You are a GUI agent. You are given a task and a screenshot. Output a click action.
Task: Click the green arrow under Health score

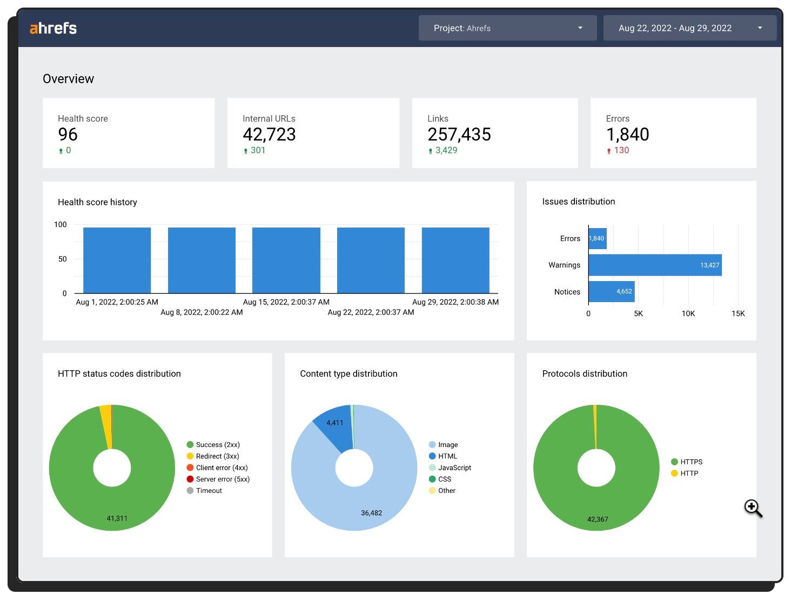pos(61,151)
